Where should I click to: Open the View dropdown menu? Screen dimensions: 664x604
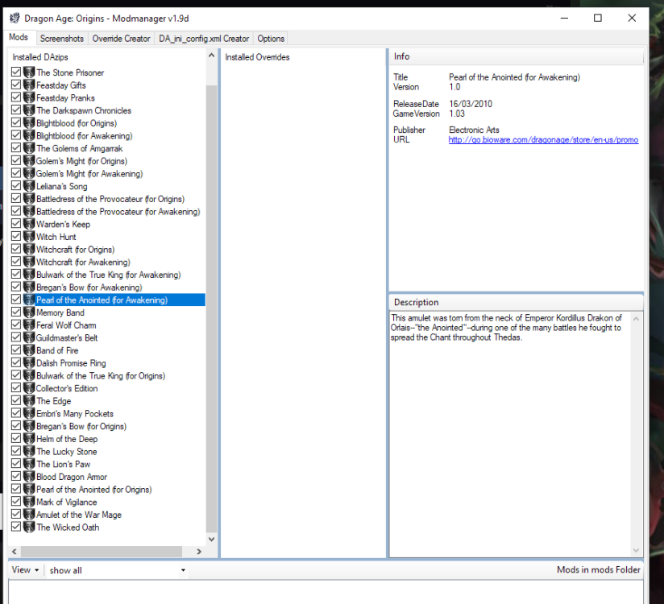(25, 570)
